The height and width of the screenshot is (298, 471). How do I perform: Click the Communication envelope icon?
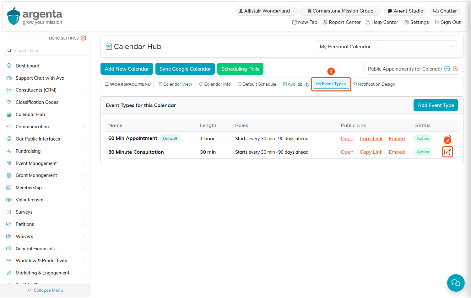click(9, 127)
